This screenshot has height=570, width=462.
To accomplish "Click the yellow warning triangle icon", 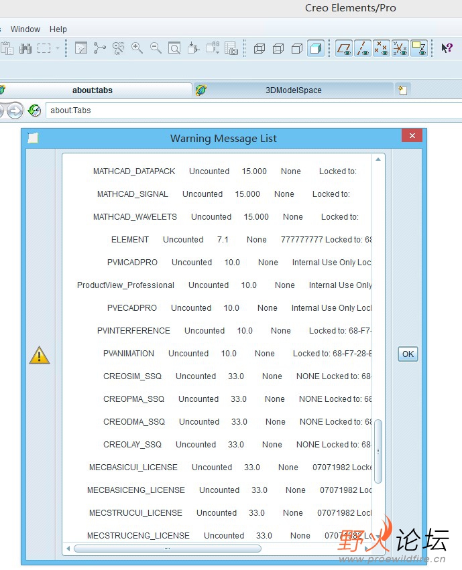I will pos(40,355).
